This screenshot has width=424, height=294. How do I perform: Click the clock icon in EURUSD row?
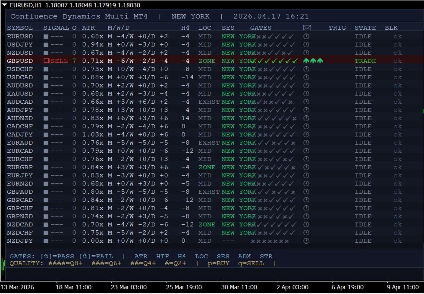[x=306, y=36]
